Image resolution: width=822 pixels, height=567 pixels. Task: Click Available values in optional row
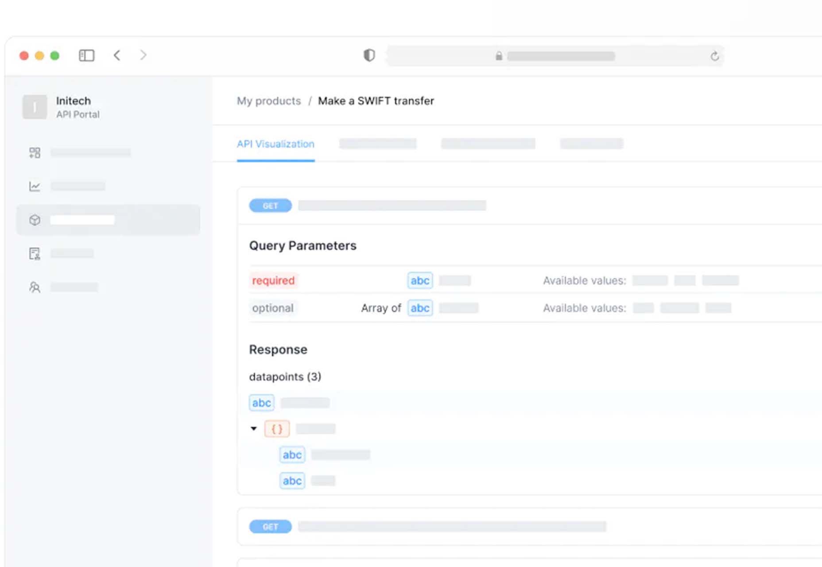(x=585, y=308)
